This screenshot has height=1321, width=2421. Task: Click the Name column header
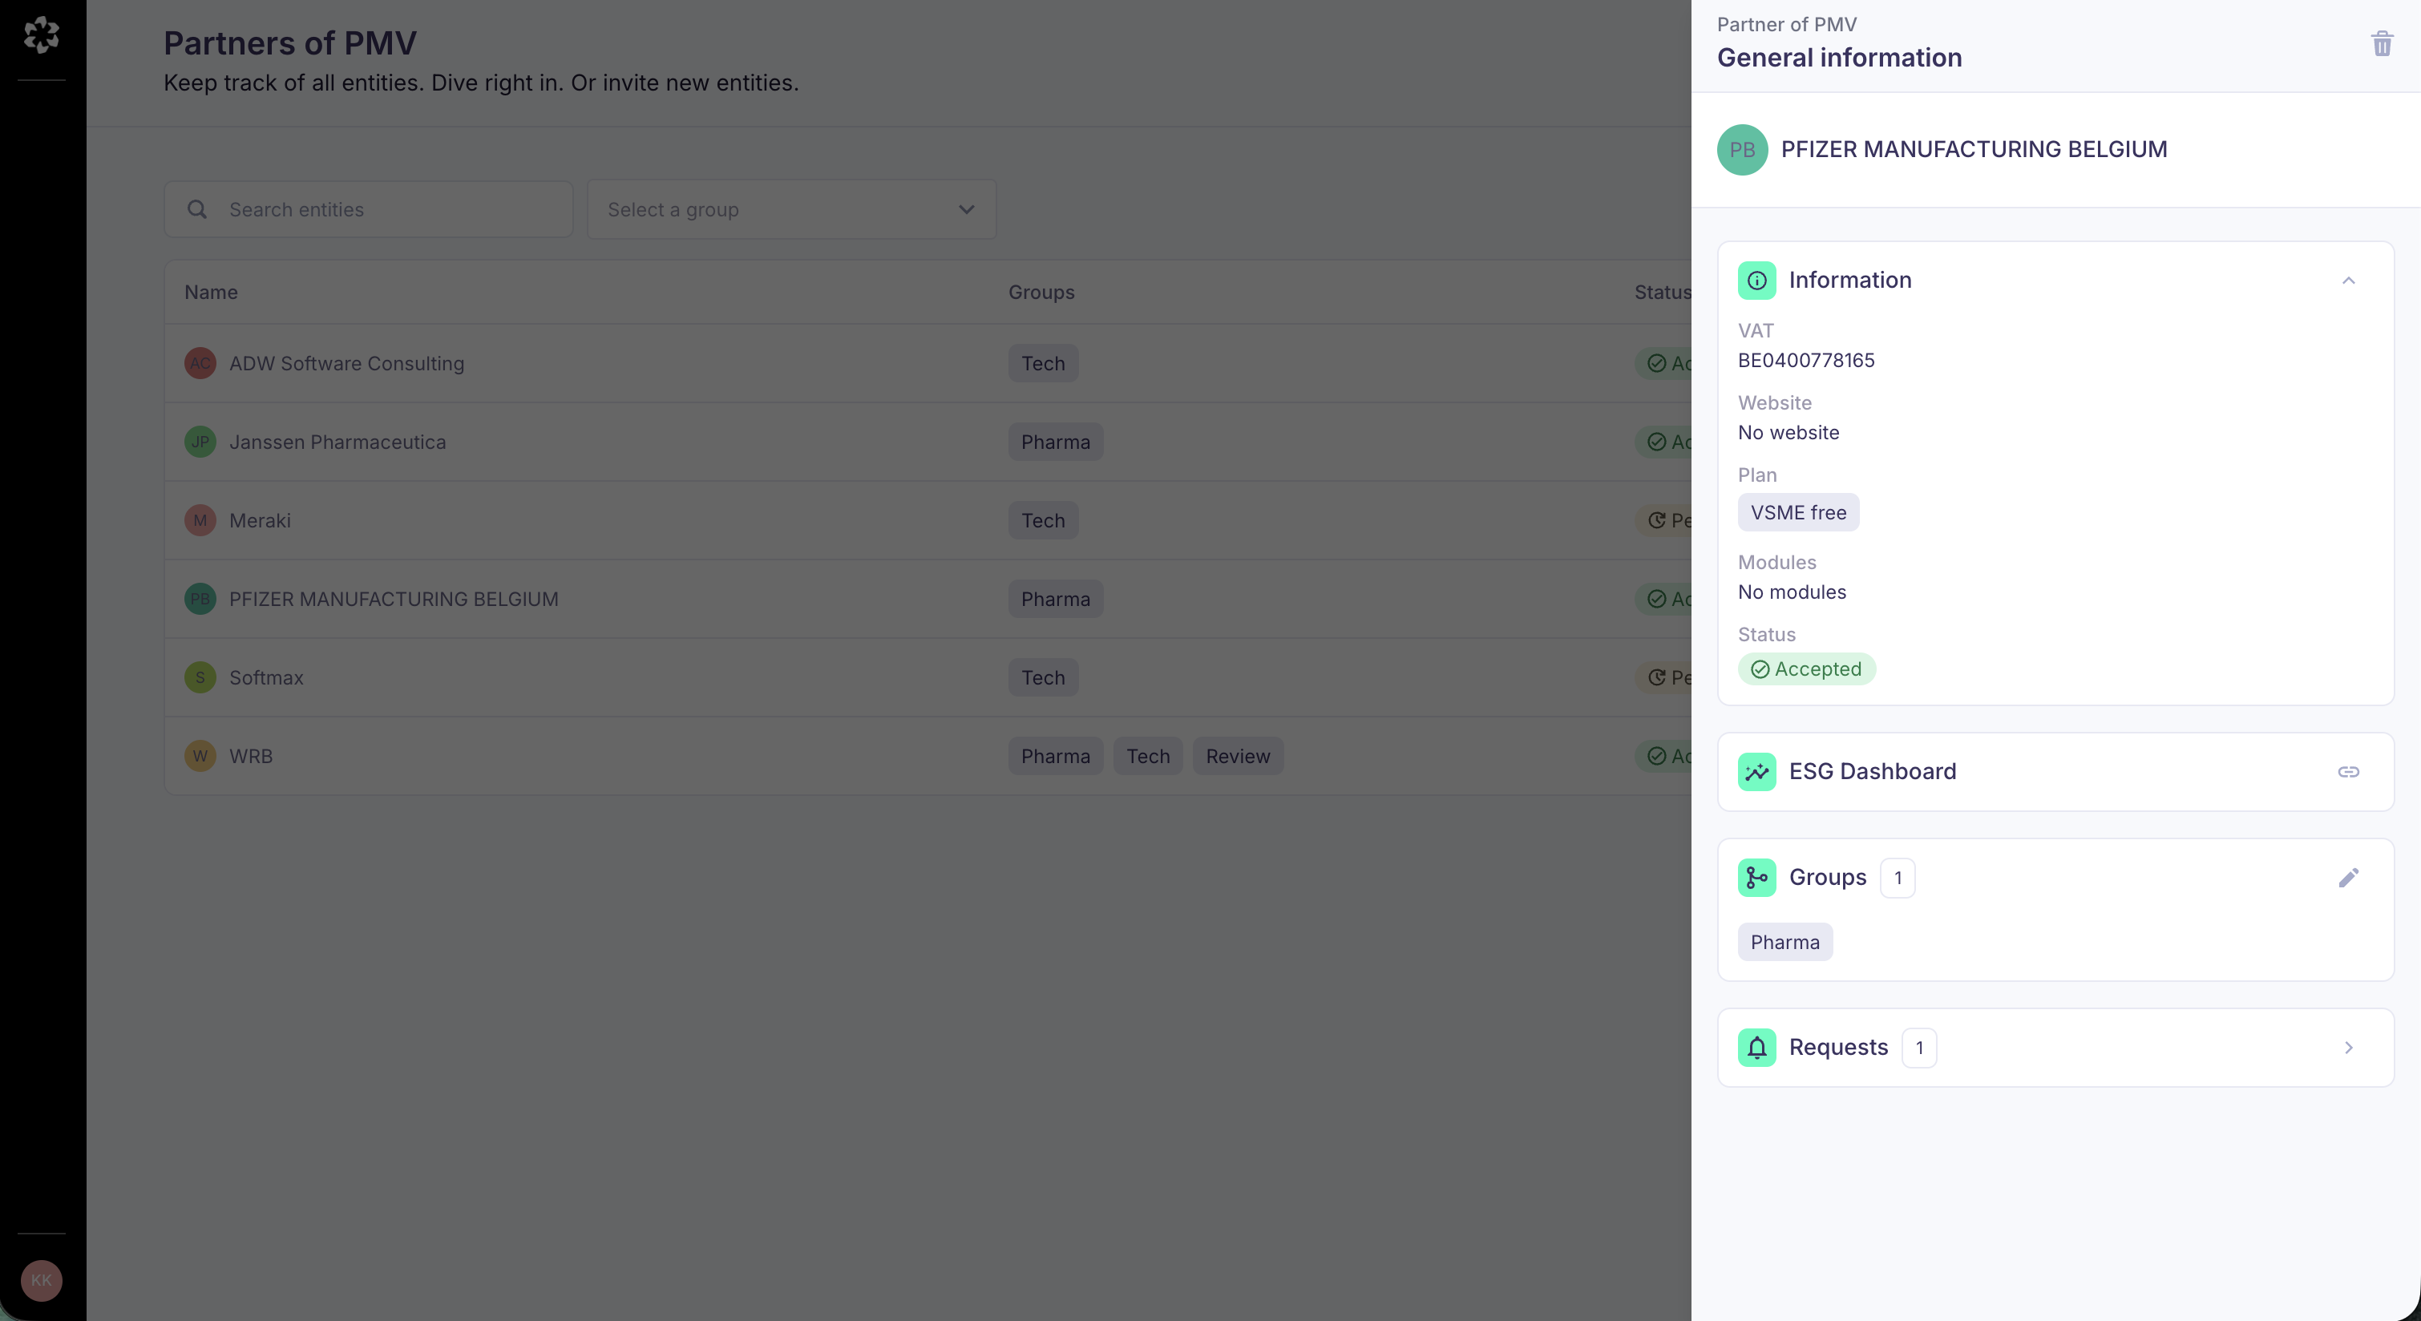point(211,291)
